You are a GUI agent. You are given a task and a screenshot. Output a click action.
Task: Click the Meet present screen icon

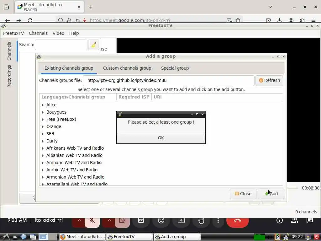[x=181, y=221]
